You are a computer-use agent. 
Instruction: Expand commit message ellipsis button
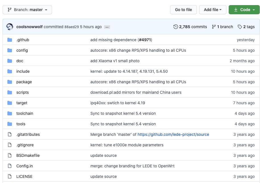click(107, 27)
